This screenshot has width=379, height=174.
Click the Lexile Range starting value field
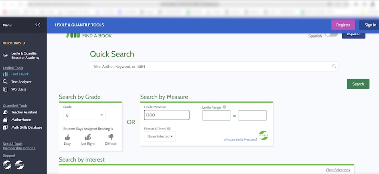216,115
